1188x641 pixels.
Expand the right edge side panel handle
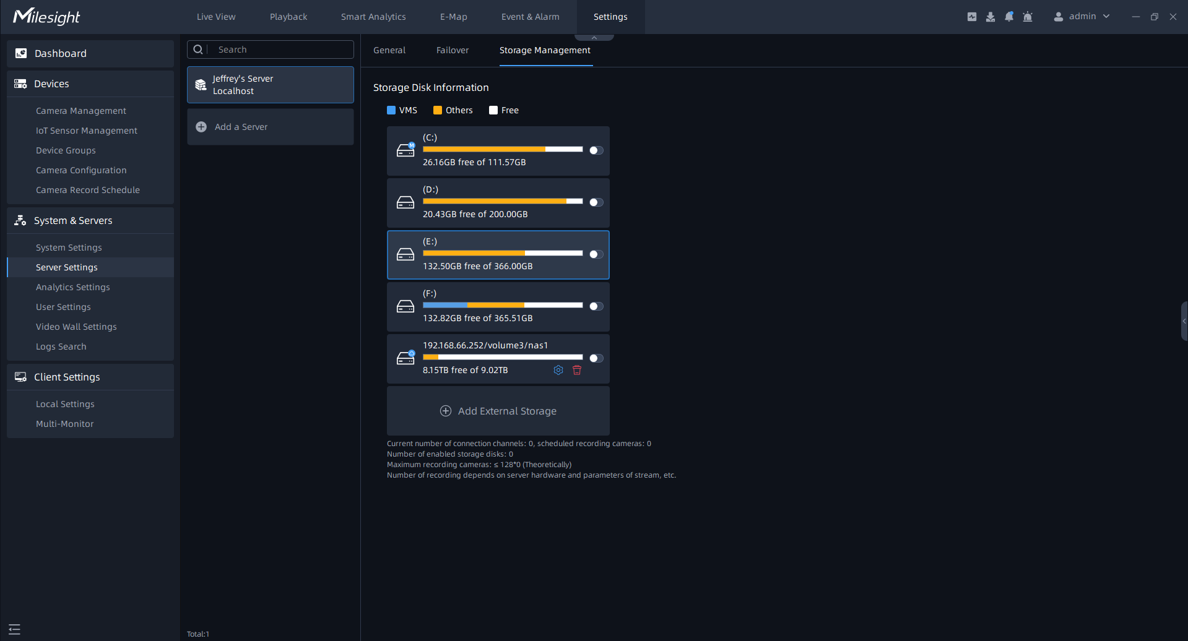(x=1184, y=321)
